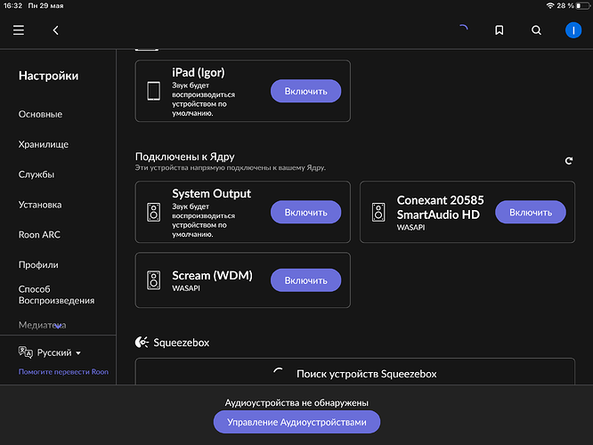This screenshot has width=593, height=445.
Task: Click the Подключены к Ядру heading
Action: click(x=184, y=157)
